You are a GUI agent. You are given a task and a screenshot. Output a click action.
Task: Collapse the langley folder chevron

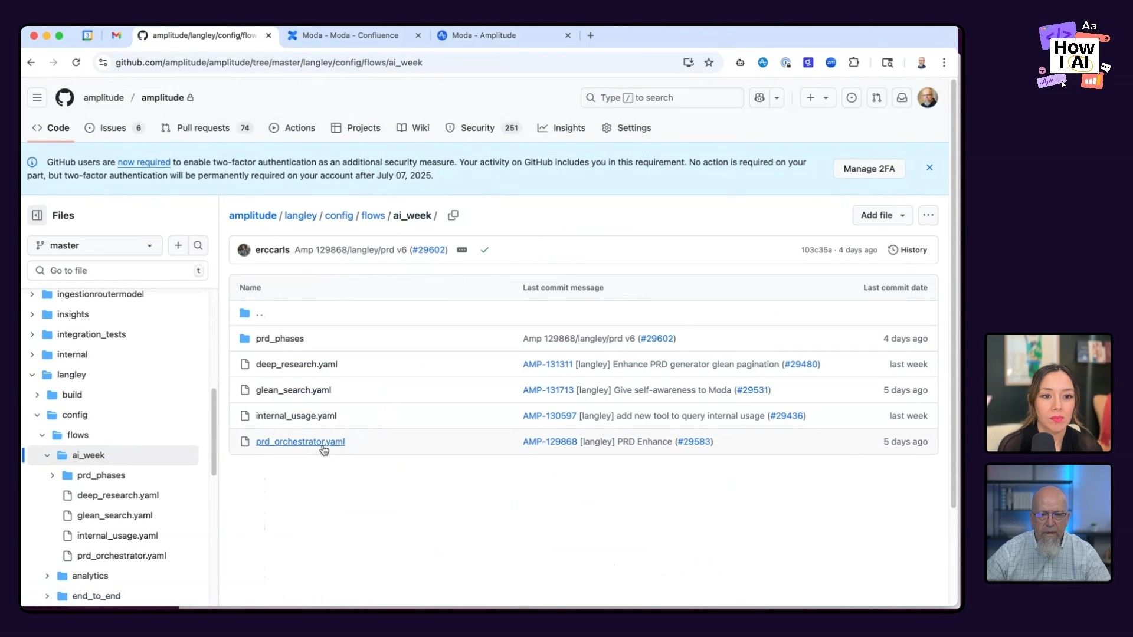click(32, 375)
